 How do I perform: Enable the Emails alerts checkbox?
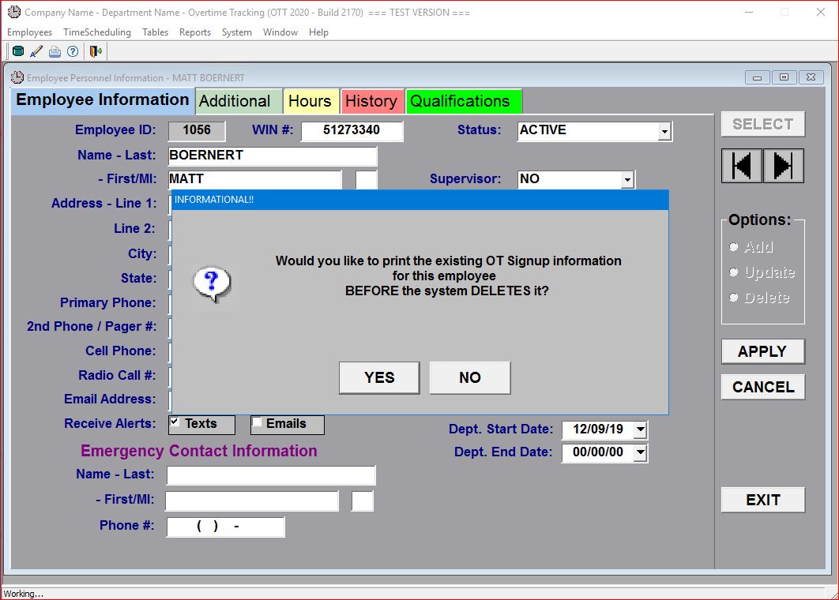point(257,422)
